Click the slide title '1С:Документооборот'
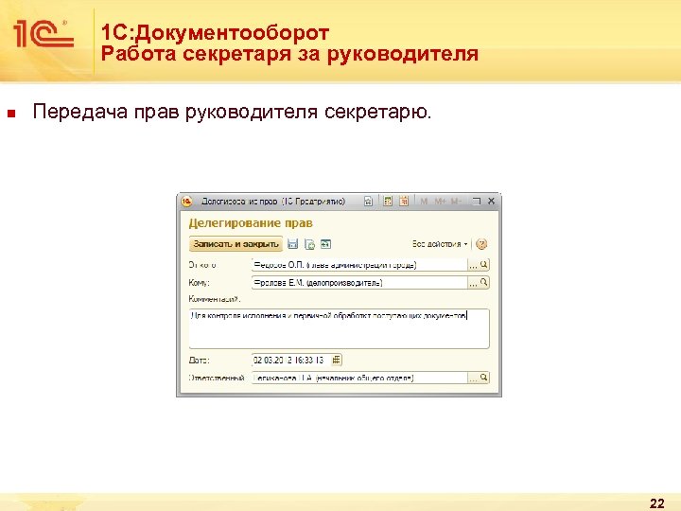The width and height of the screenshot is (681, 511). [215, 32]
